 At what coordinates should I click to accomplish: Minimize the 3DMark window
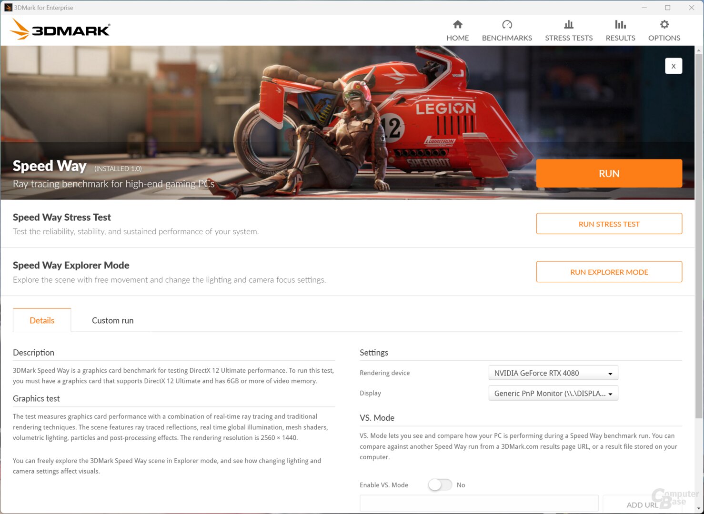(644, 8)
